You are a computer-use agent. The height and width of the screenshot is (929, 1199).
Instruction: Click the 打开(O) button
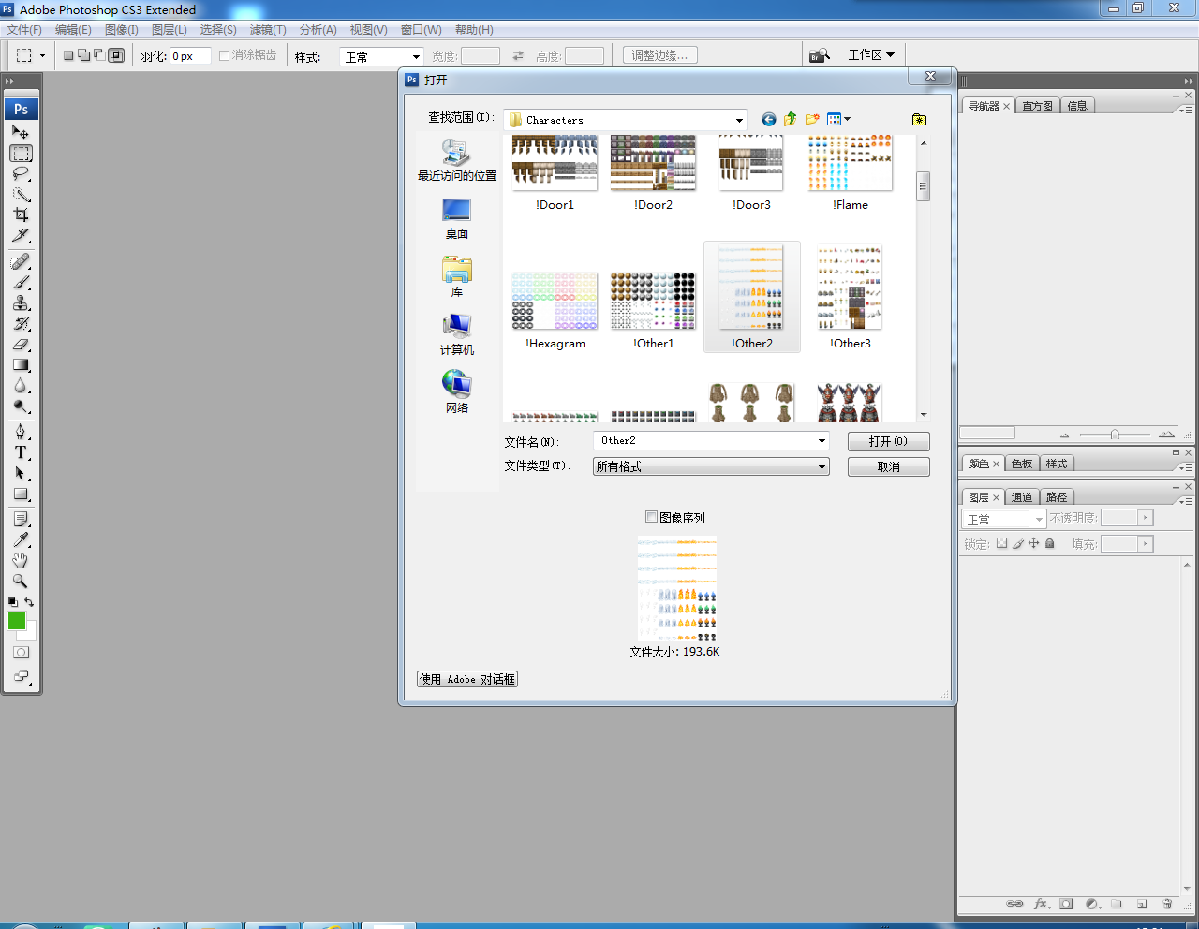coord(888,441)
